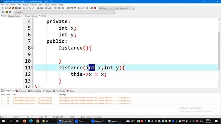Select the Find Results bottom tab

pyautogui.click(x=59, y=91)
